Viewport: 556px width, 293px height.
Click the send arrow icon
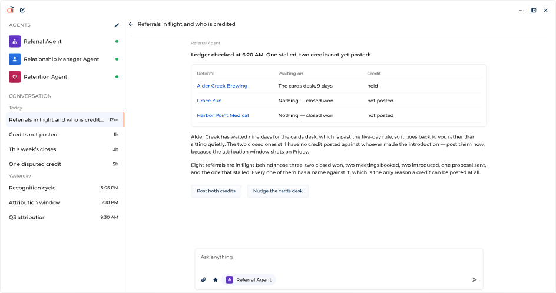click(x=475, y=280)
